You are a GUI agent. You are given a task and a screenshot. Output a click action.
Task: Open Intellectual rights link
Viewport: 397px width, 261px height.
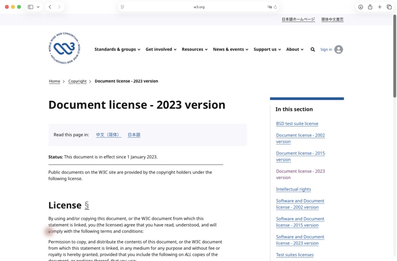click(x=294, y=189)
